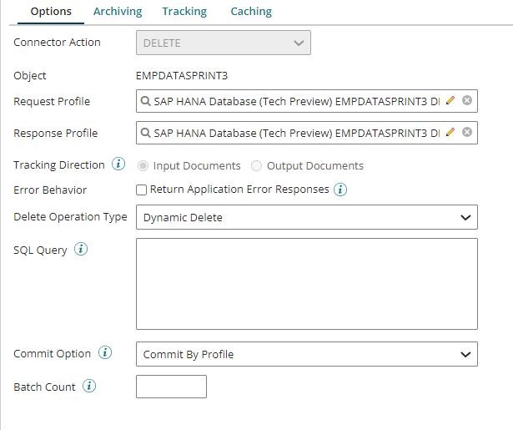This screenshot has width=513, height=430.
Task: Click the pencil edit icon for Request Profile
Action: click(x=451, y=100)
